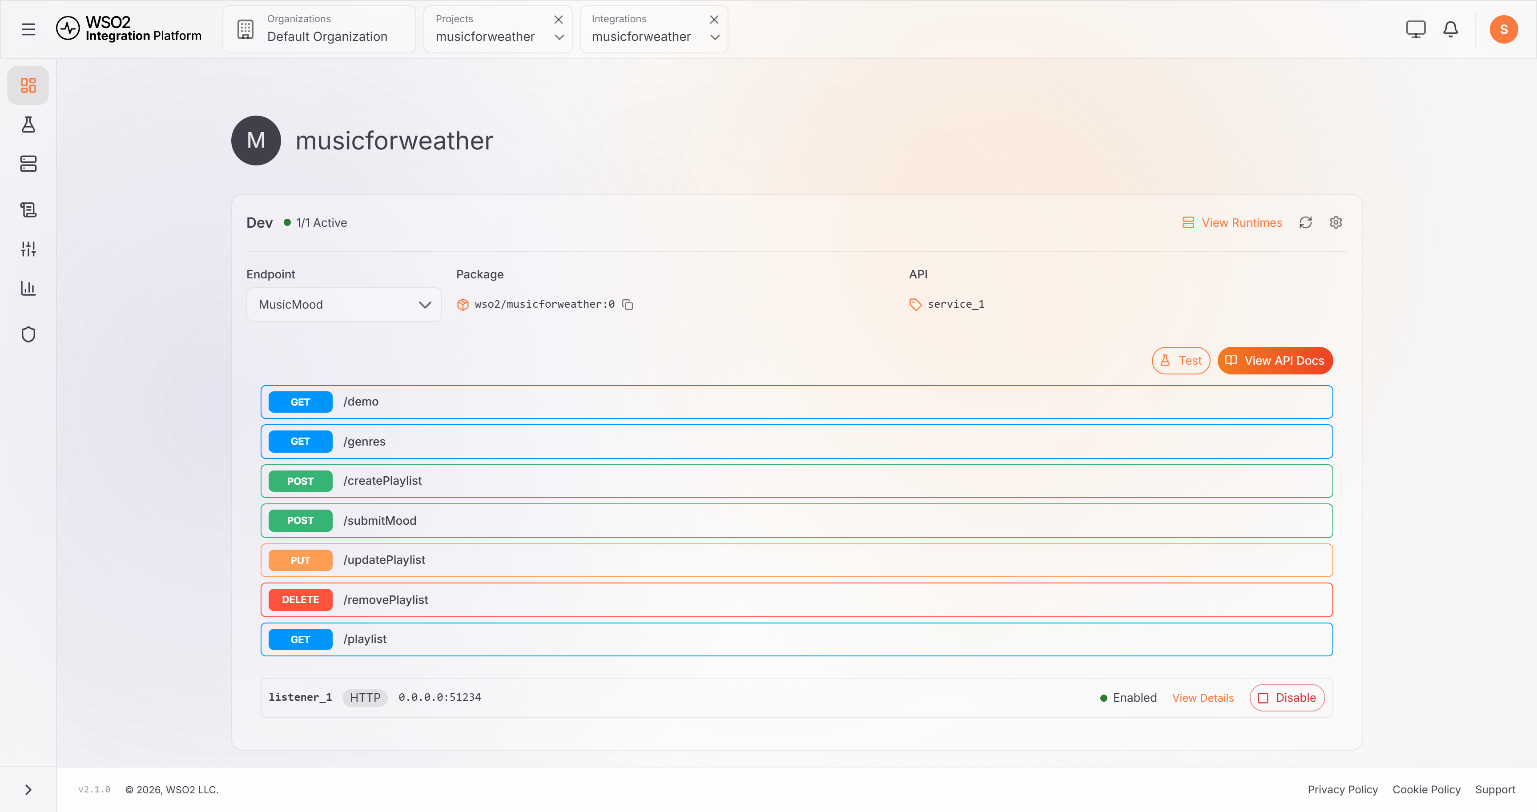Click the API tag icon
Image resolution: width=1537 pixels, height=812 pixels.
(915, 304)
